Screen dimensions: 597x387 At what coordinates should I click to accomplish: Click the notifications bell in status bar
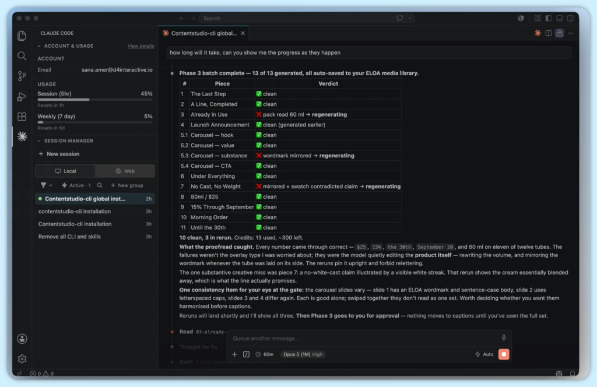[x=573, y=373]
